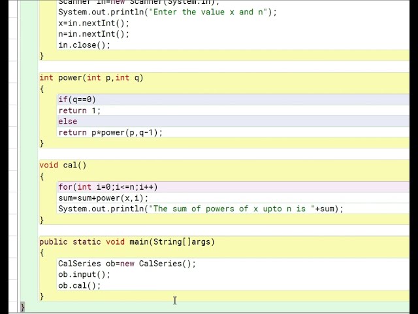418x314 pixels.
Task: Click the line 'CalSeries ob=new CalSeries();'
Action: (x=127, y=264)
